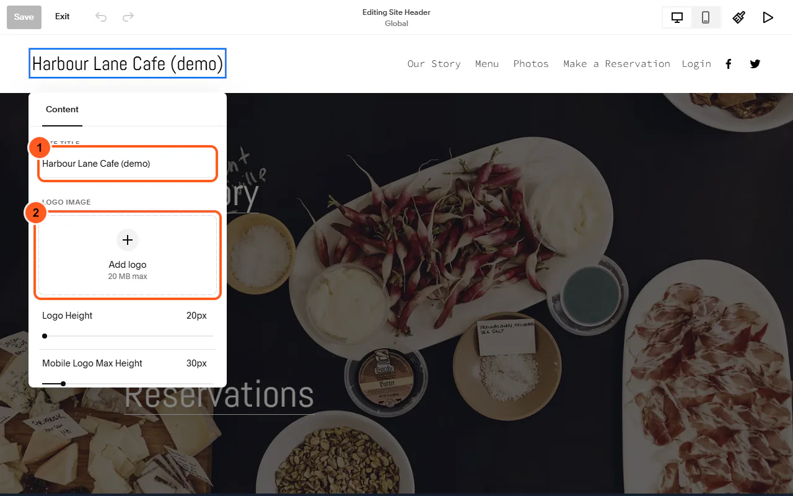Switch to mobile view icon
The image size is (793, 496).
coord(706,17)
